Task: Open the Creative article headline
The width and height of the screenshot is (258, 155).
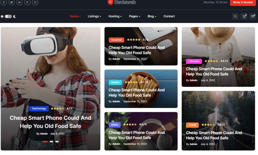Action: click(x=136, y=50)
